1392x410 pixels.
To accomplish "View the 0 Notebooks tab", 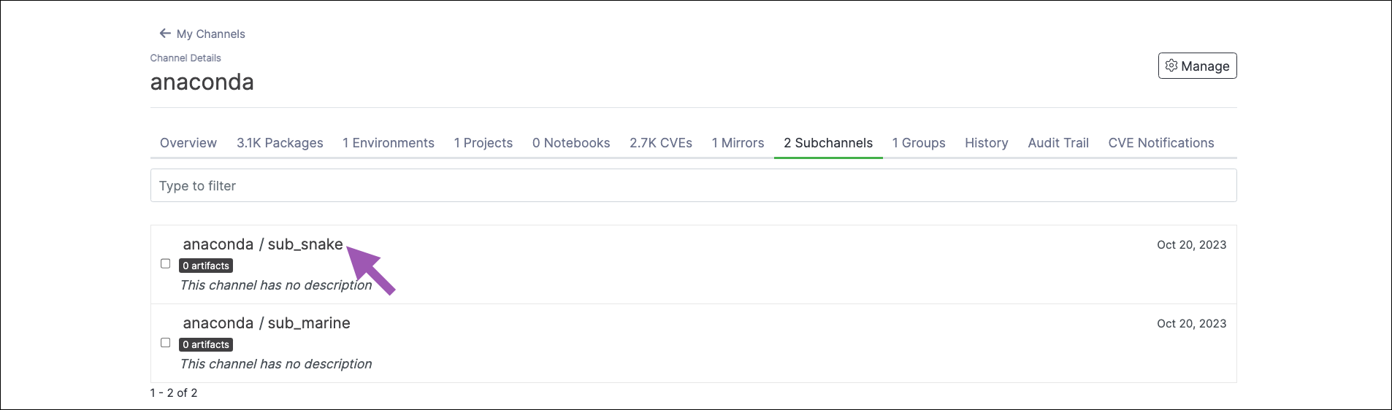I will (x=571, y=143).
